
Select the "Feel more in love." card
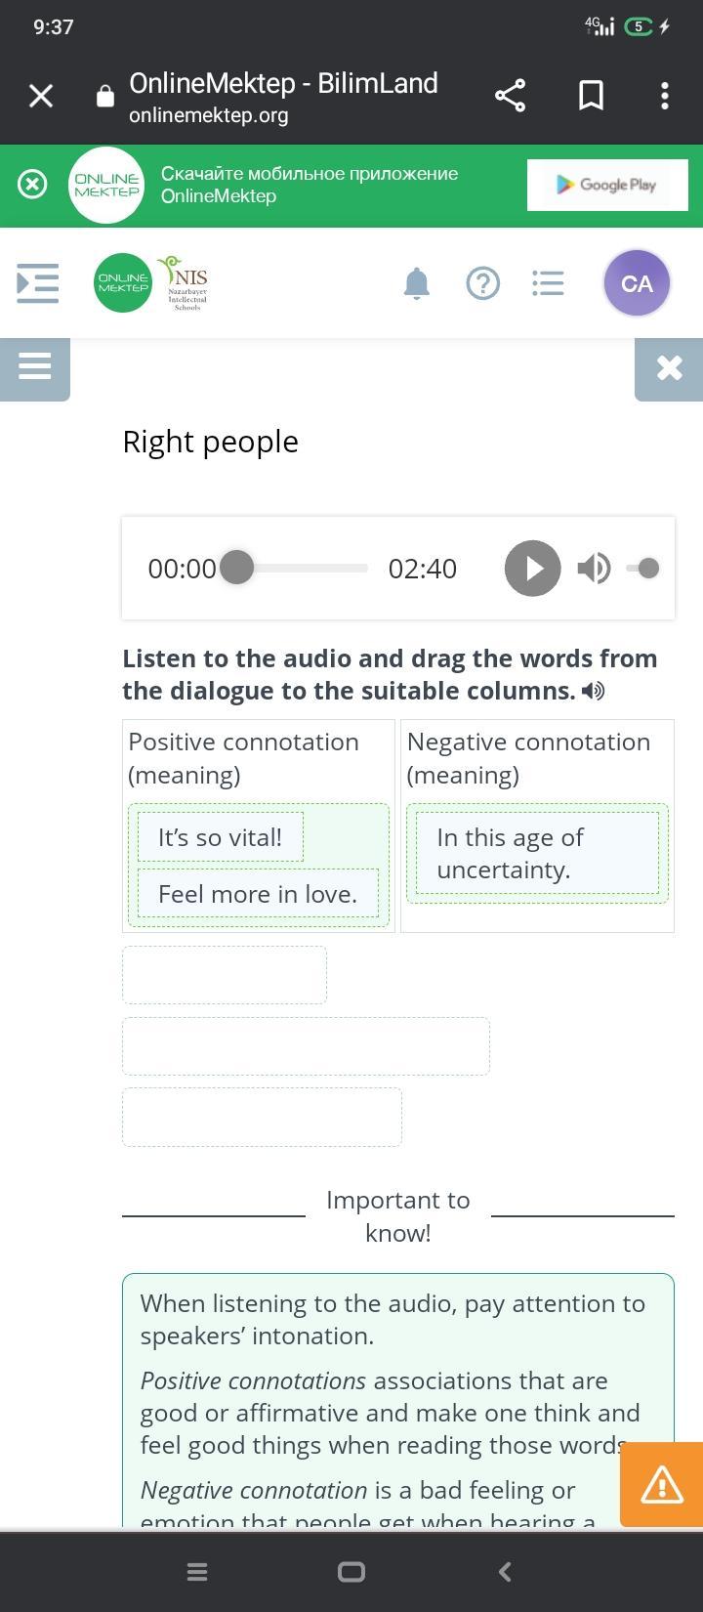tap(258, 894)
